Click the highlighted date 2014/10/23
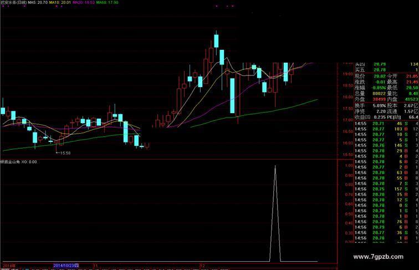The width and height of the screenshot is (419, 270). coord(66,266)
